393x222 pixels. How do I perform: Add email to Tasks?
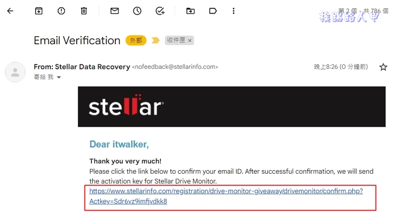(160, 11)
